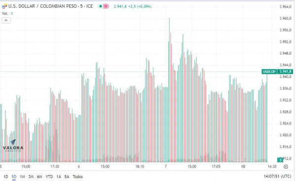The width and height of the screenshot is (296, 181).
Task: Select the 6M time range
Action: pyautogui.click(x=39, y=177)
